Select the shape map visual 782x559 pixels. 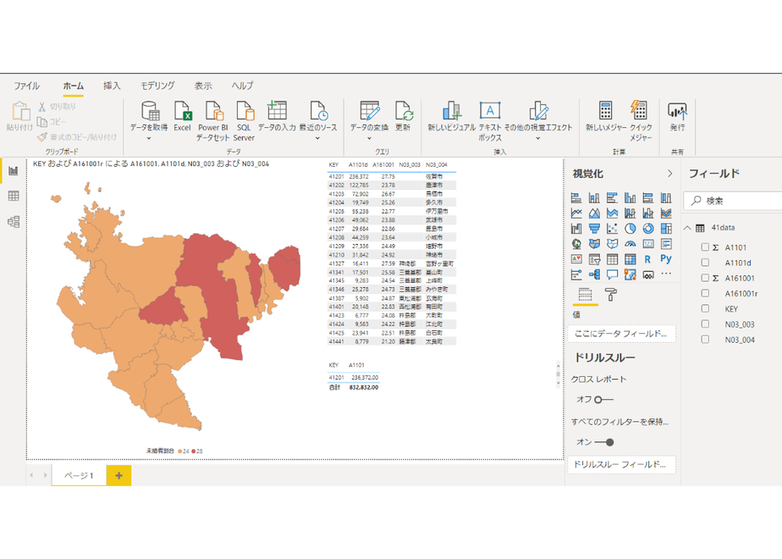click(612, 244)
